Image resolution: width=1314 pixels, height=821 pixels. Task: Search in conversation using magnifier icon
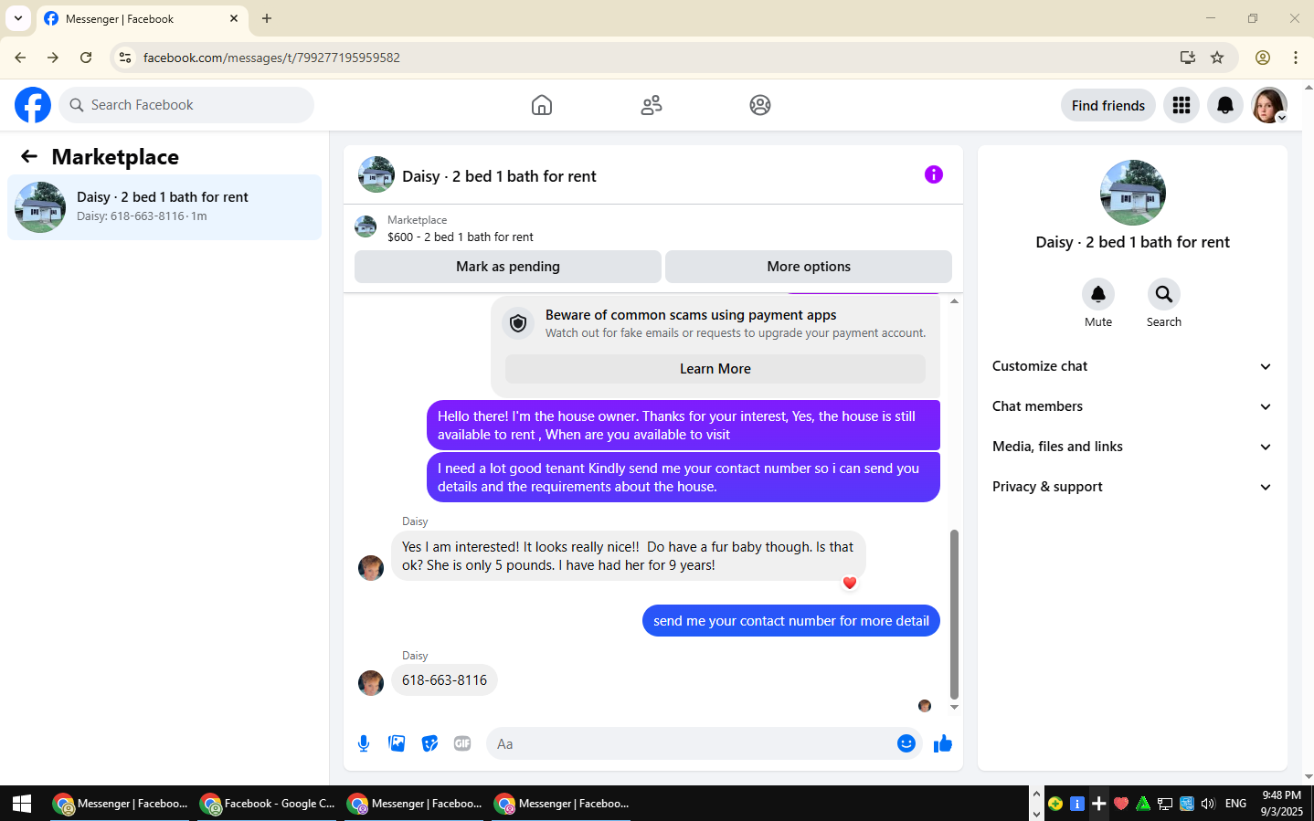[x=1164, y=294]
